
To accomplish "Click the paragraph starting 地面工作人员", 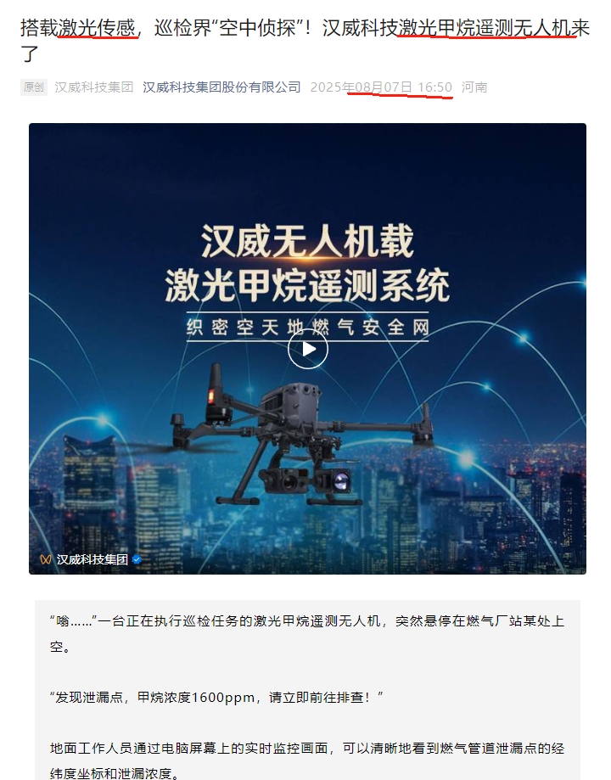I will tap(307, 760).
